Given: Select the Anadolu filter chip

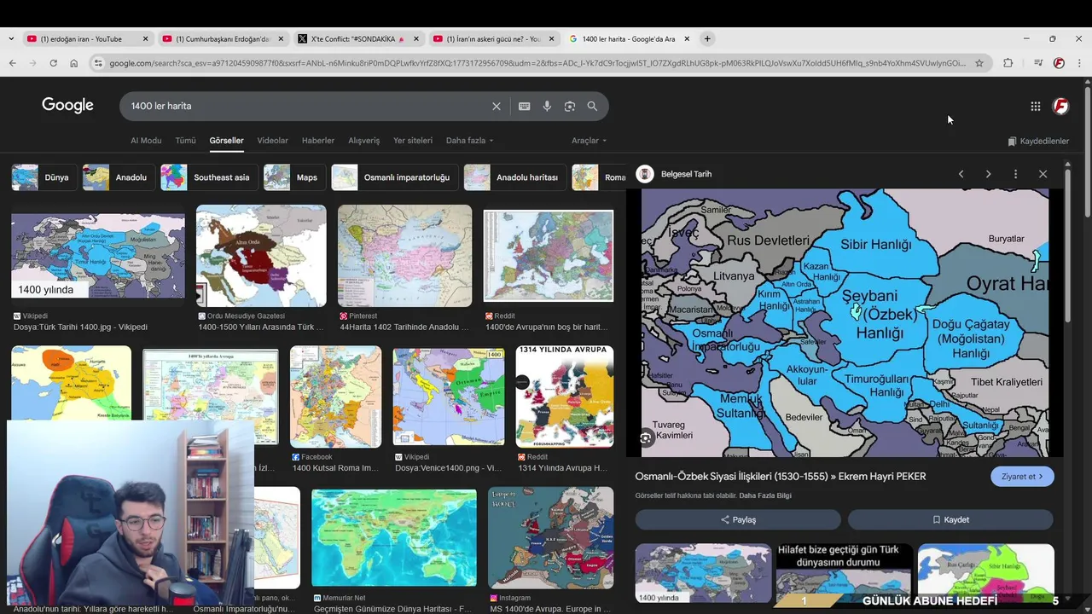Looking at the screenshot, I should [118, 177].
